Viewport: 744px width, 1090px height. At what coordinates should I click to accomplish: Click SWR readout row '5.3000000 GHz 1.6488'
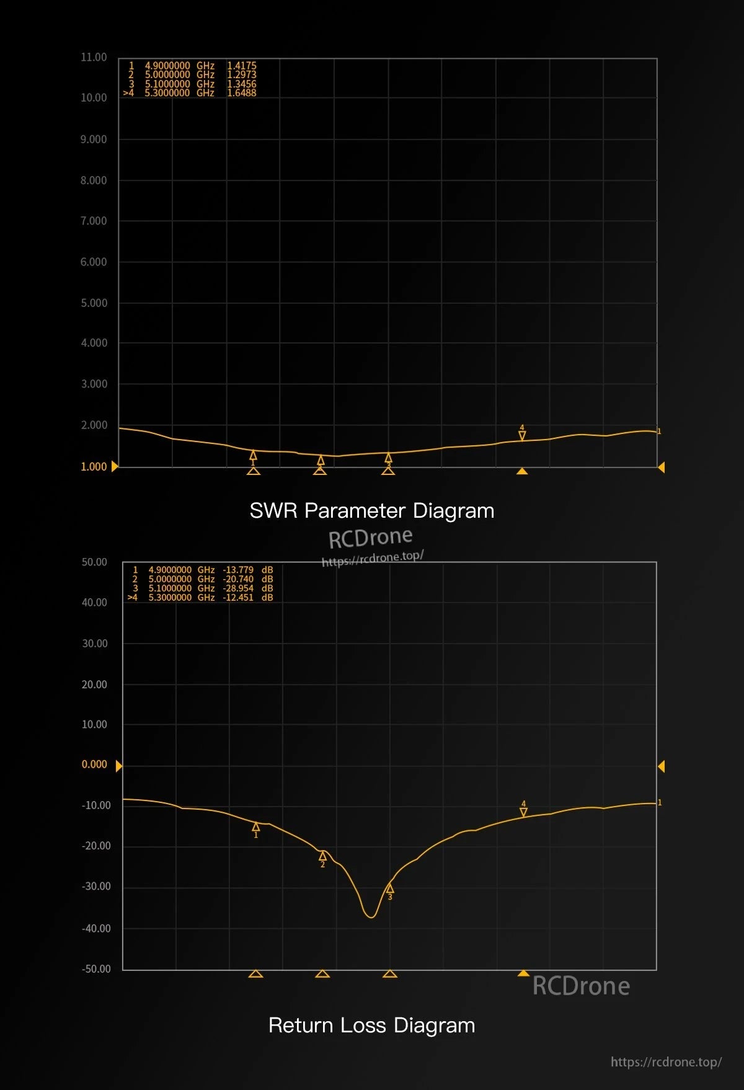[x=190, y=93]
